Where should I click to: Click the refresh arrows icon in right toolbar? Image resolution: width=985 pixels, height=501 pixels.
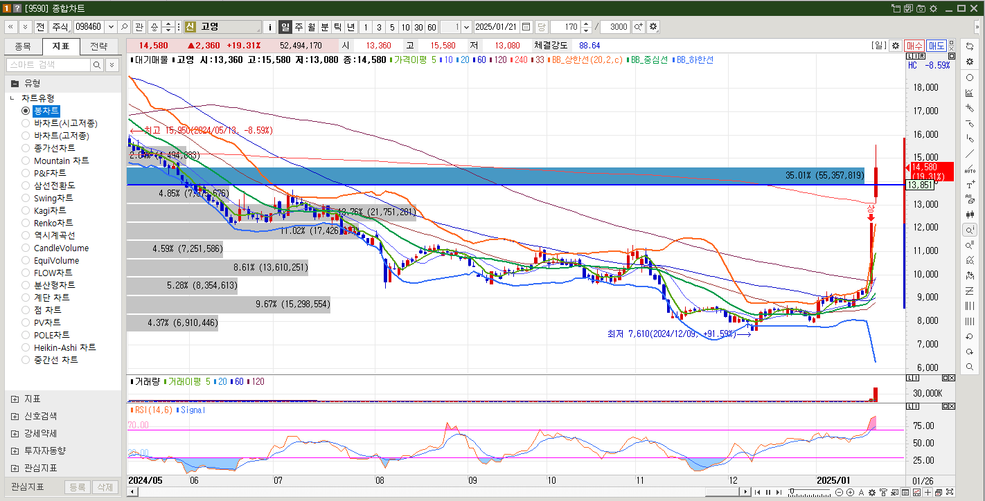coord(970,46)
